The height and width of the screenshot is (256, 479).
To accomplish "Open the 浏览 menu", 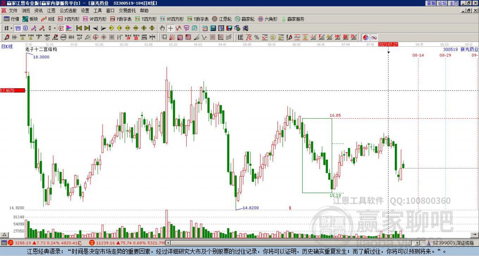I will pyautogui.click(x=26, y=11).
